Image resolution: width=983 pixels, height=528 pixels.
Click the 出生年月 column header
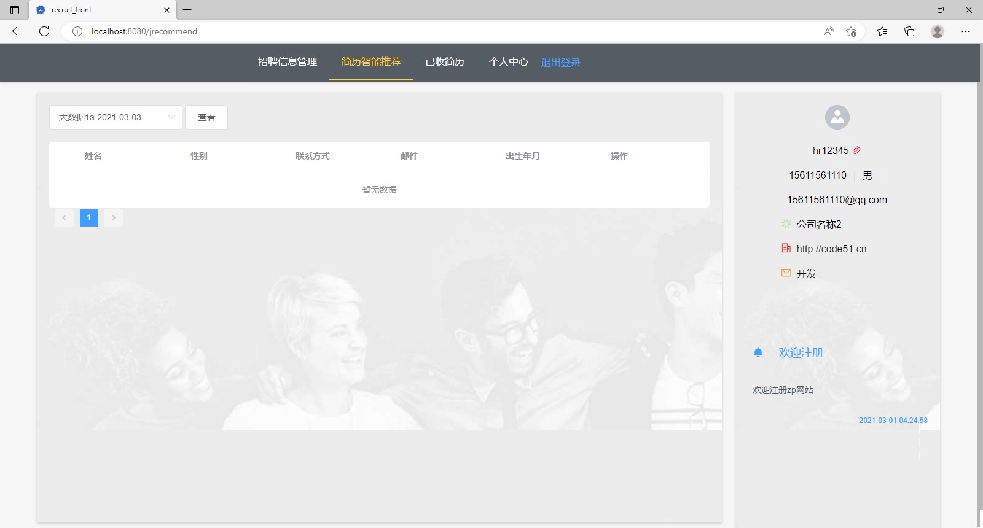[523, 156]
